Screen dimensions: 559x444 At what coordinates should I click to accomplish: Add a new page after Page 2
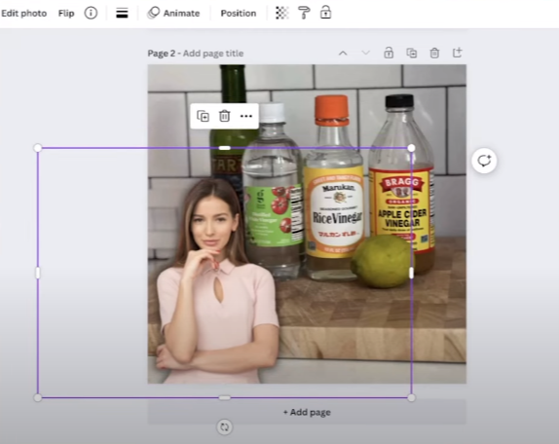pyautogui.click(x=457, y=53)
